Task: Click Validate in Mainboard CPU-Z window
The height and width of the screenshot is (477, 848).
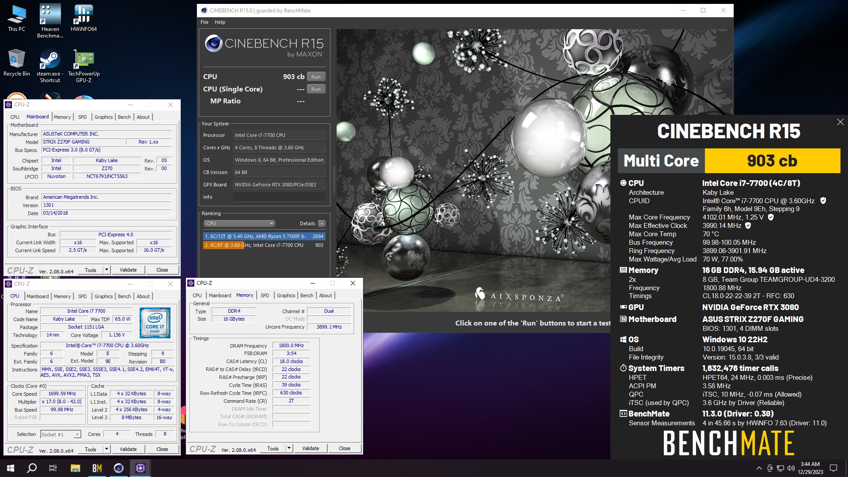Action: (x=128, y=270)
